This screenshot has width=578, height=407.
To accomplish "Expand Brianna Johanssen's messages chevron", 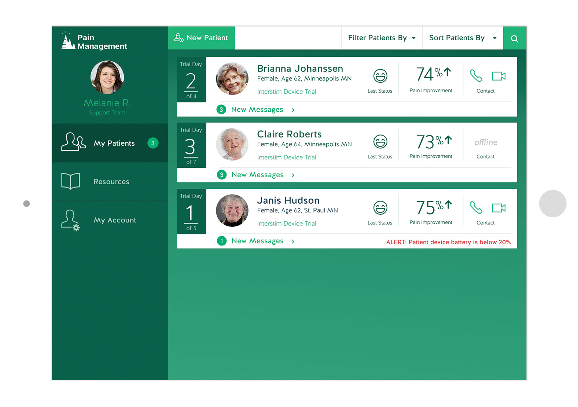I will 293,110.
